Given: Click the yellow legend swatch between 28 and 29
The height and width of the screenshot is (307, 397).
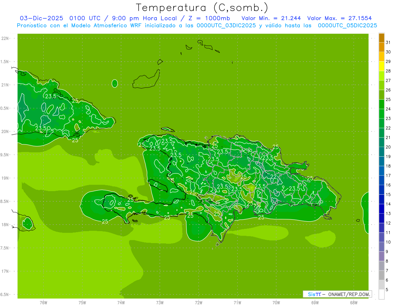Looking at the screenshot, I should point(381,66).
